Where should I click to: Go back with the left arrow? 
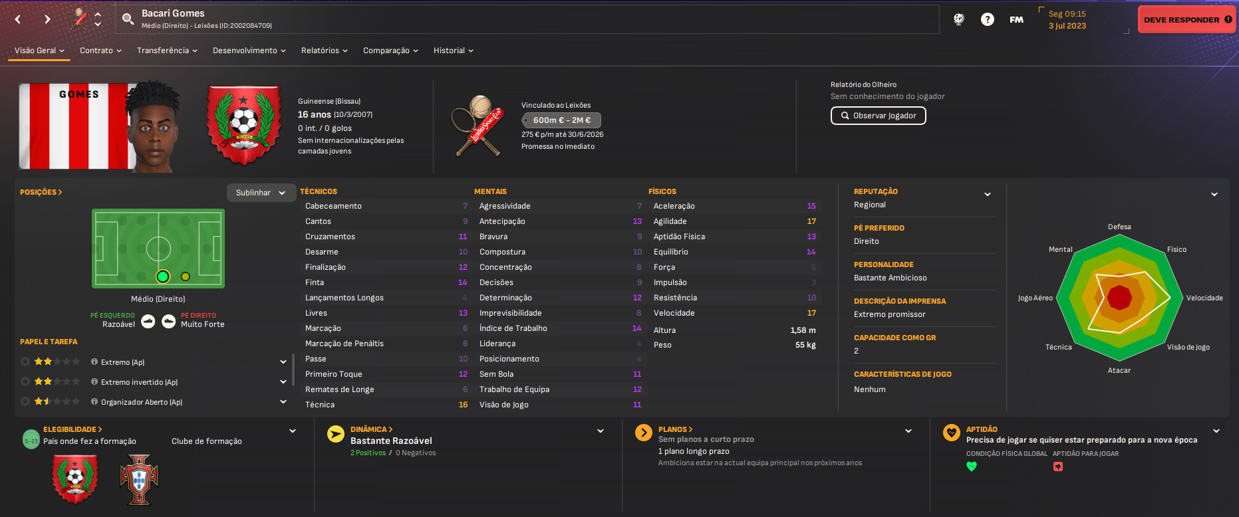pos(18,19)
